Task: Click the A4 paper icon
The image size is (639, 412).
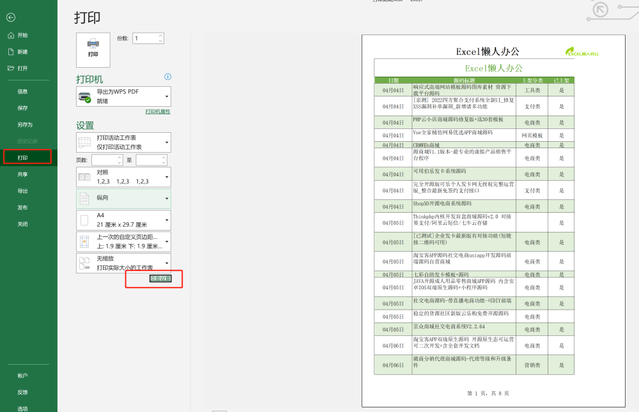Action: 84,220
